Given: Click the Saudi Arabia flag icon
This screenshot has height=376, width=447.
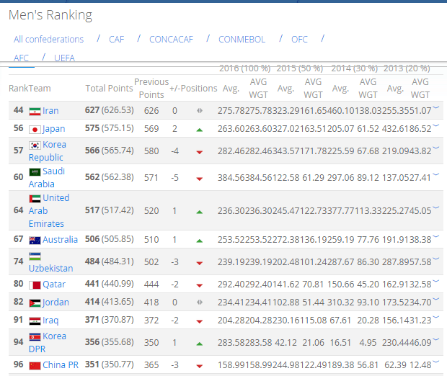Looking at the screenshot, I should tap(35, 172).
